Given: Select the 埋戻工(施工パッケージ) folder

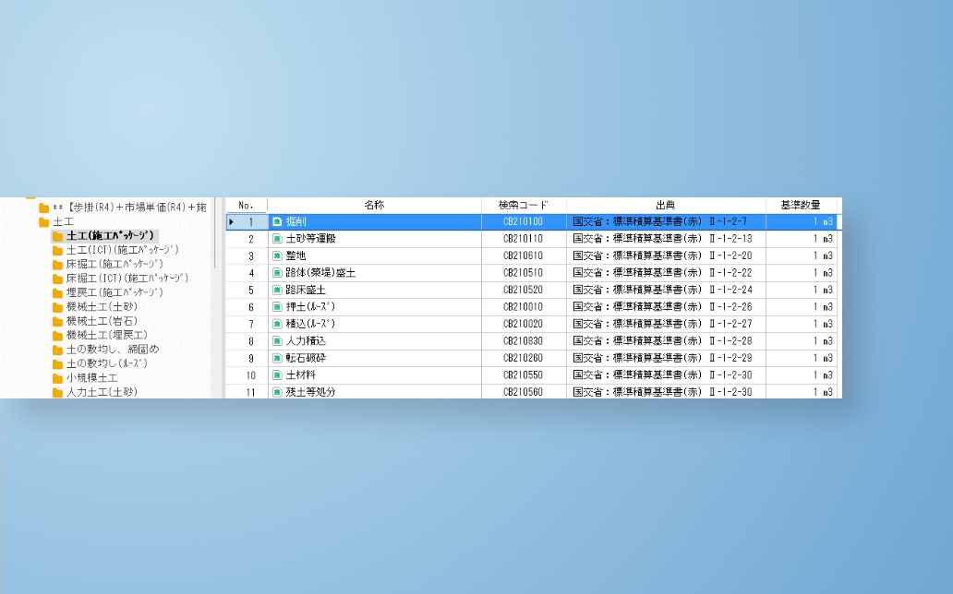Looking at the screenshot, I should pos(122,292).
